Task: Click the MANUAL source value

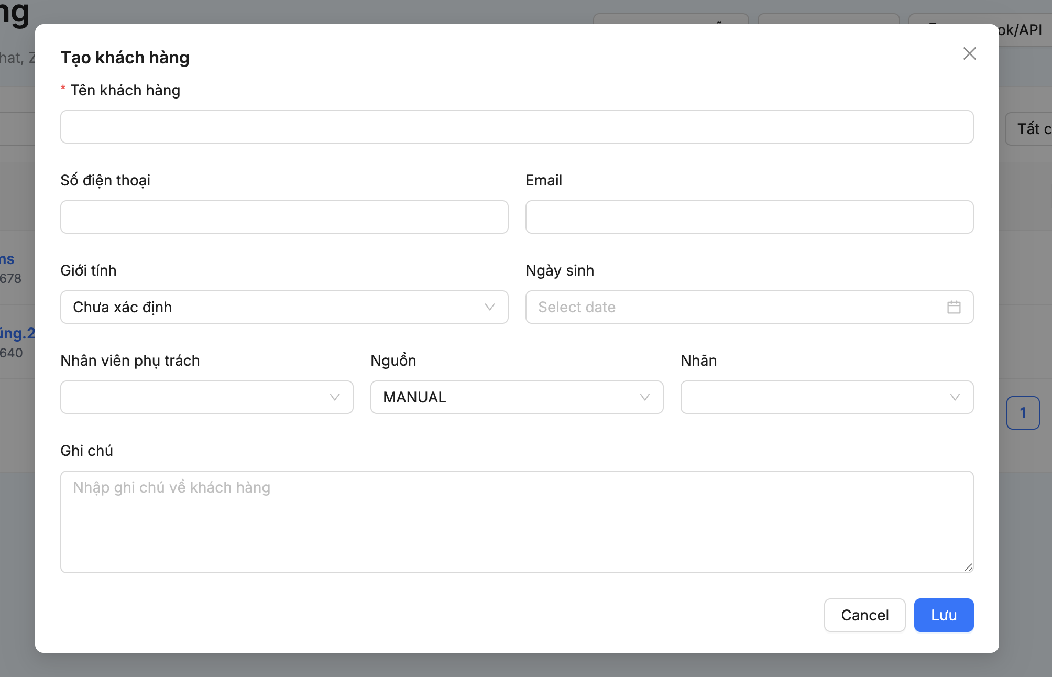Action: 414,397
